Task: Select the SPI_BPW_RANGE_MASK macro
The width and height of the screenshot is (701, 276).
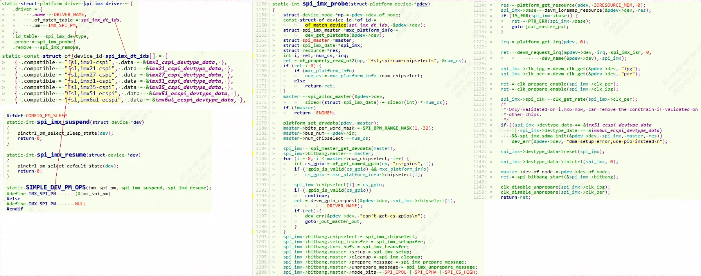Action: pyautogui.click(x=386, y=128)
